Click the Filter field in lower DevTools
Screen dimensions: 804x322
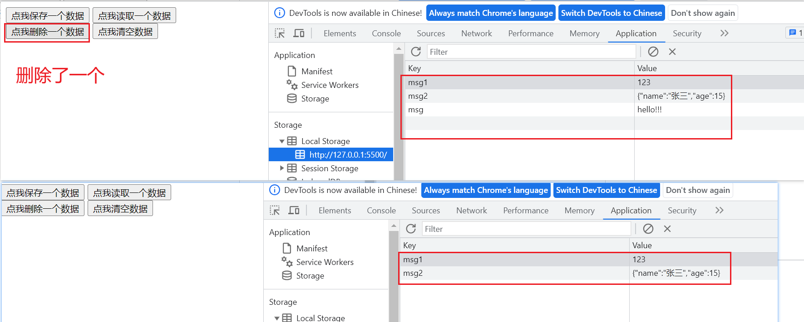pos(526,229)
